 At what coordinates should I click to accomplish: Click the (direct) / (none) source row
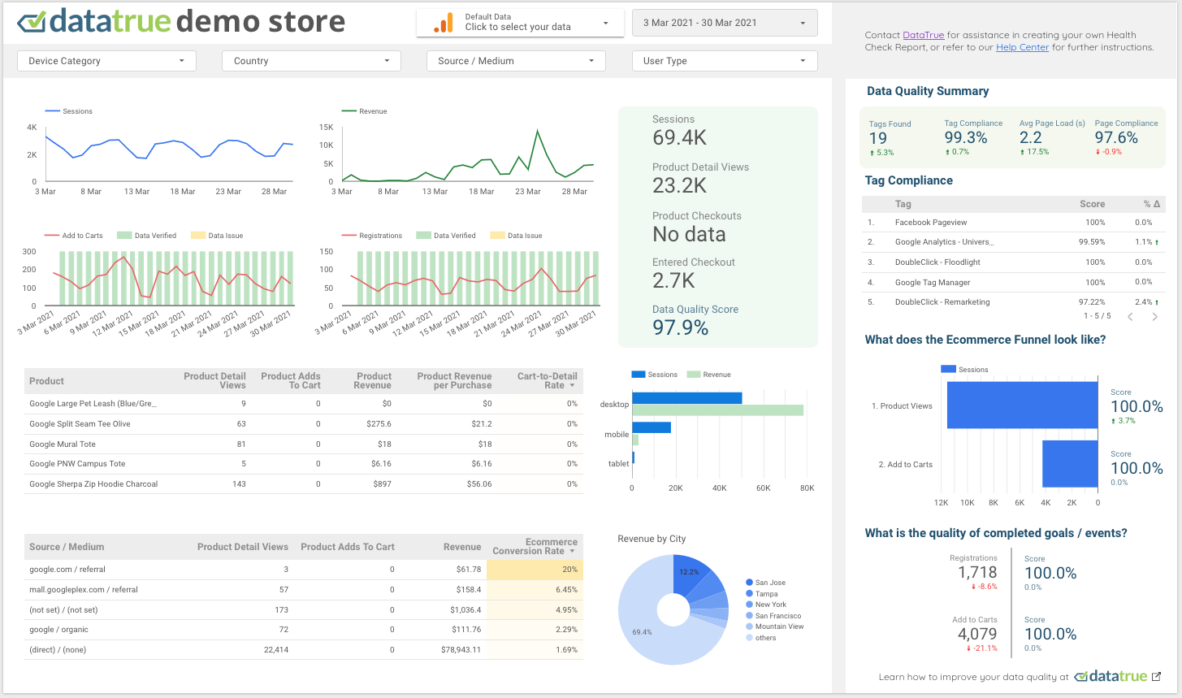point(304,650)
